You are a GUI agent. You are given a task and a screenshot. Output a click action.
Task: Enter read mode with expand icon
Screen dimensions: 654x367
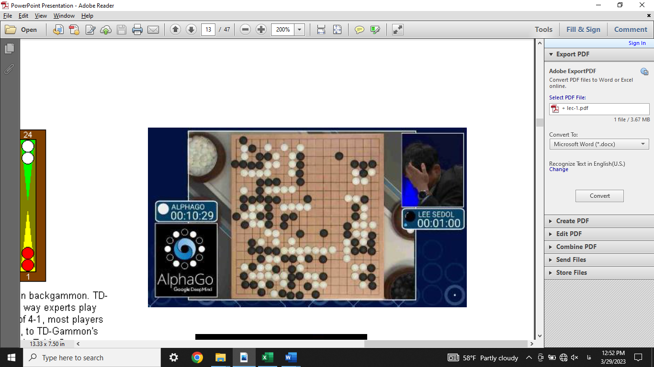point(397,30)
